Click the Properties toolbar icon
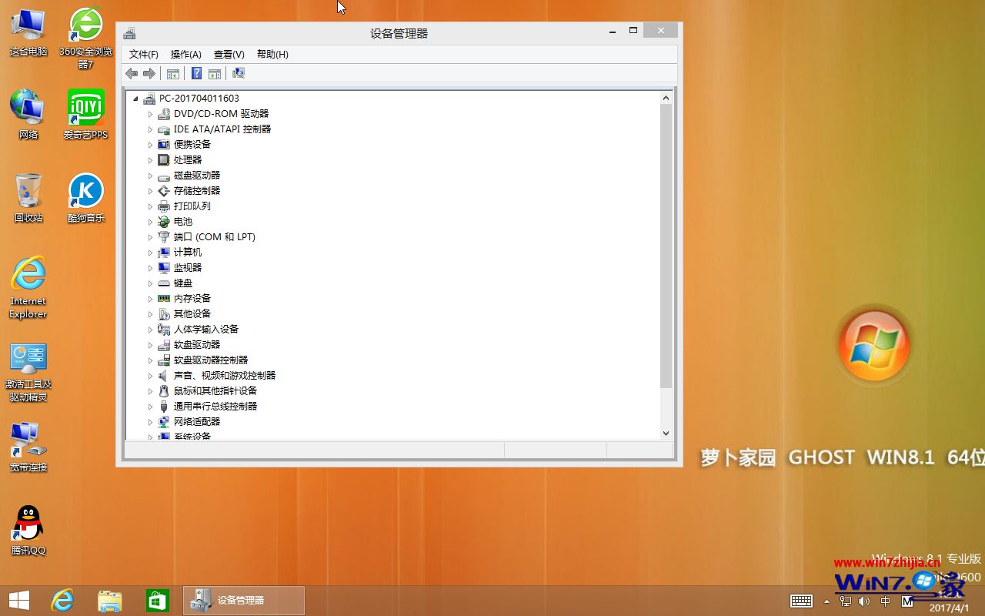 215,73
